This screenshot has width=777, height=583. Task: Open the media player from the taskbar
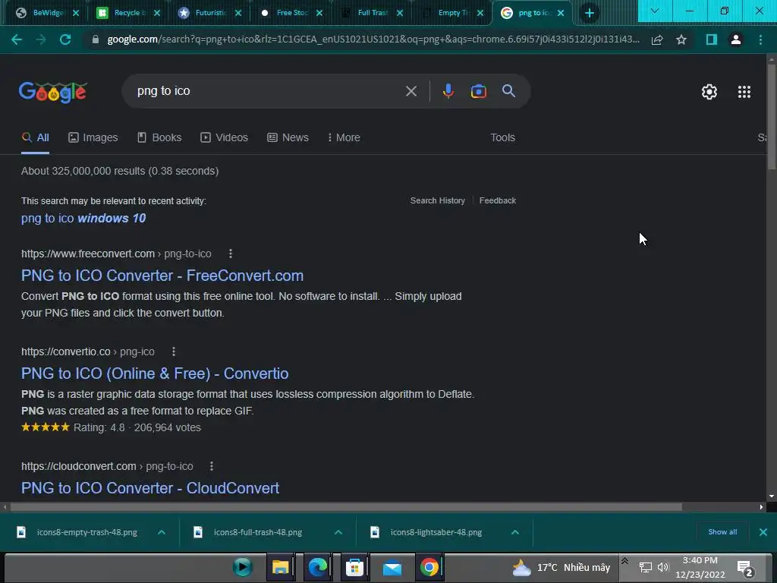click(243, 566)
